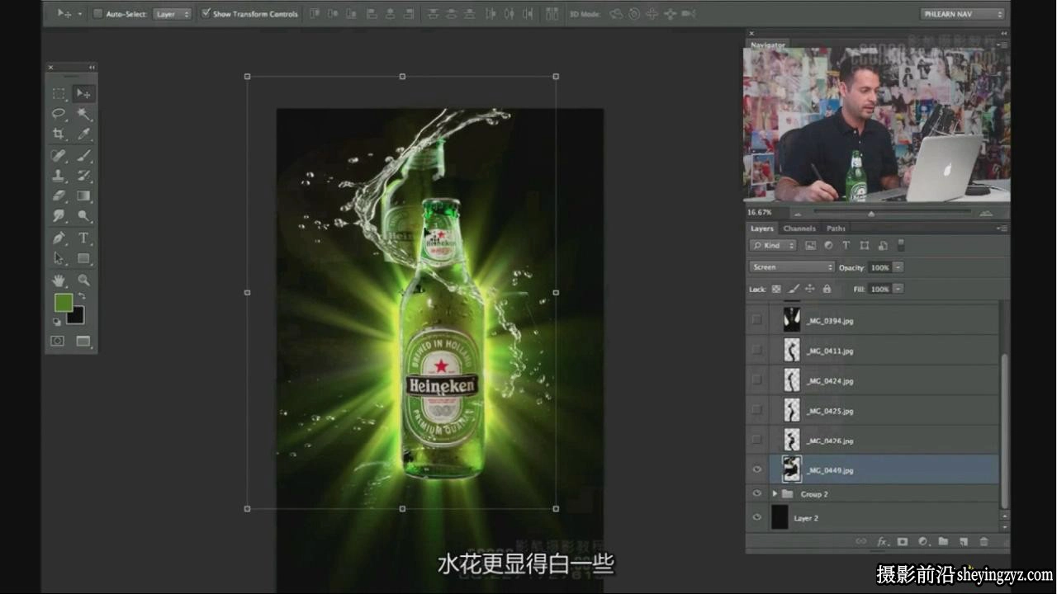Lock all padlock icon
Image resolution: width=1057 pixels, height=594 pixels.
pos(827,290)
